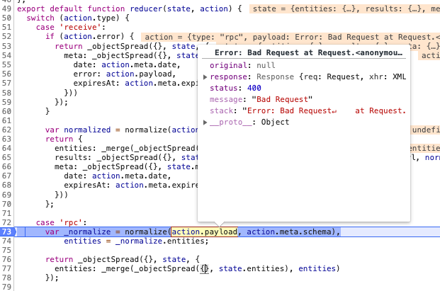Click the 'original: null' property

point(242,65)
